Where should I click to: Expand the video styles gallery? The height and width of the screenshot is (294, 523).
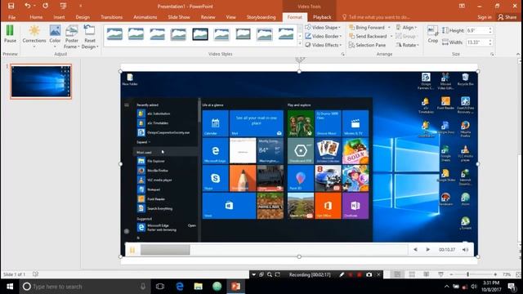[300, 43]
